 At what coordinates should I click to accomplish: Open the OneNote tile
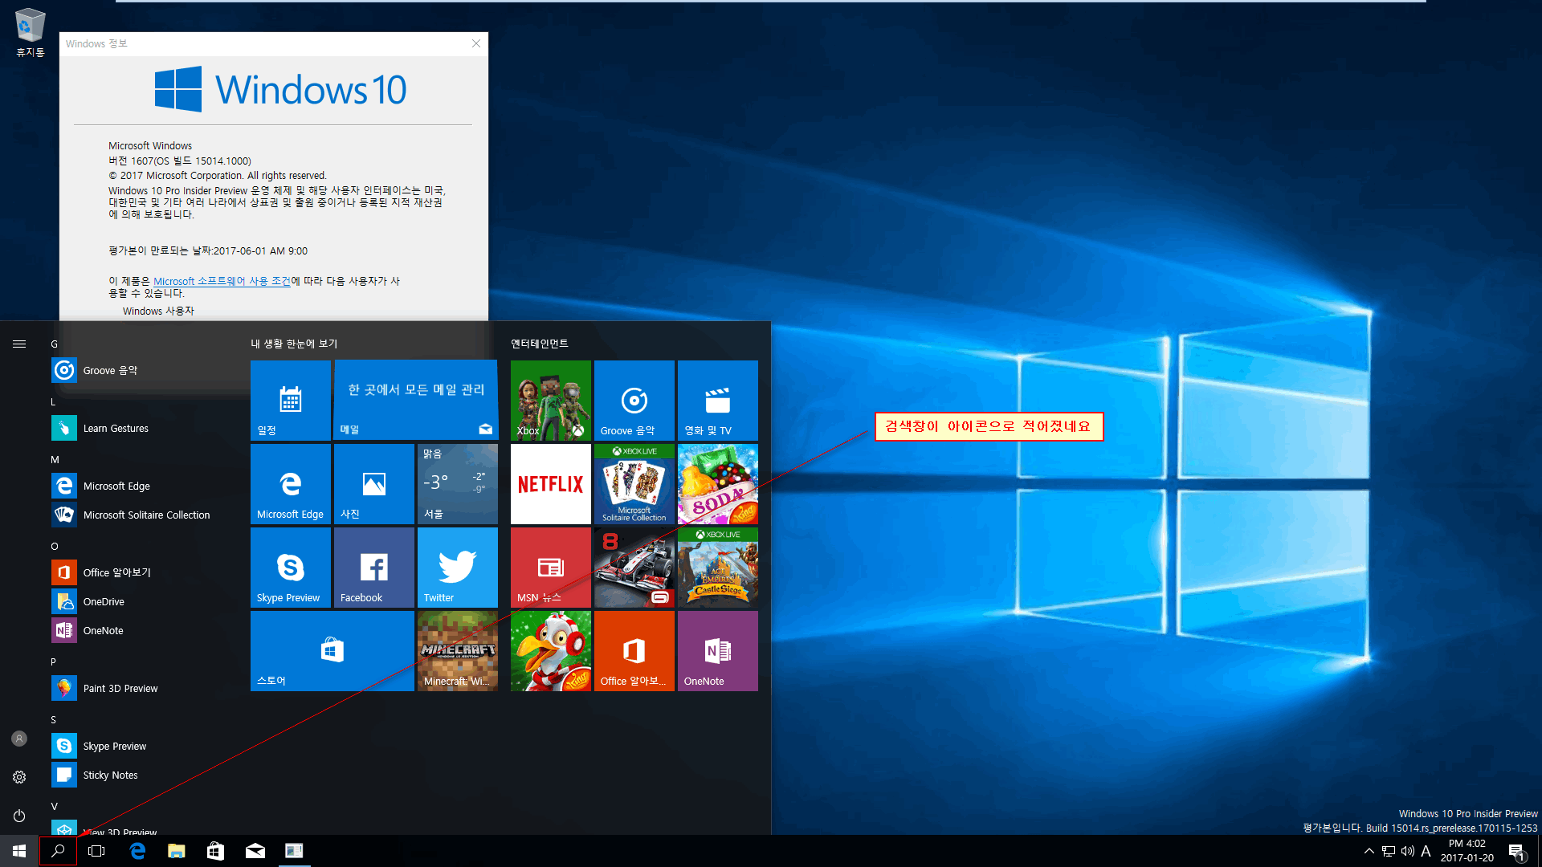pyautogui.click(x=718, y=651)
